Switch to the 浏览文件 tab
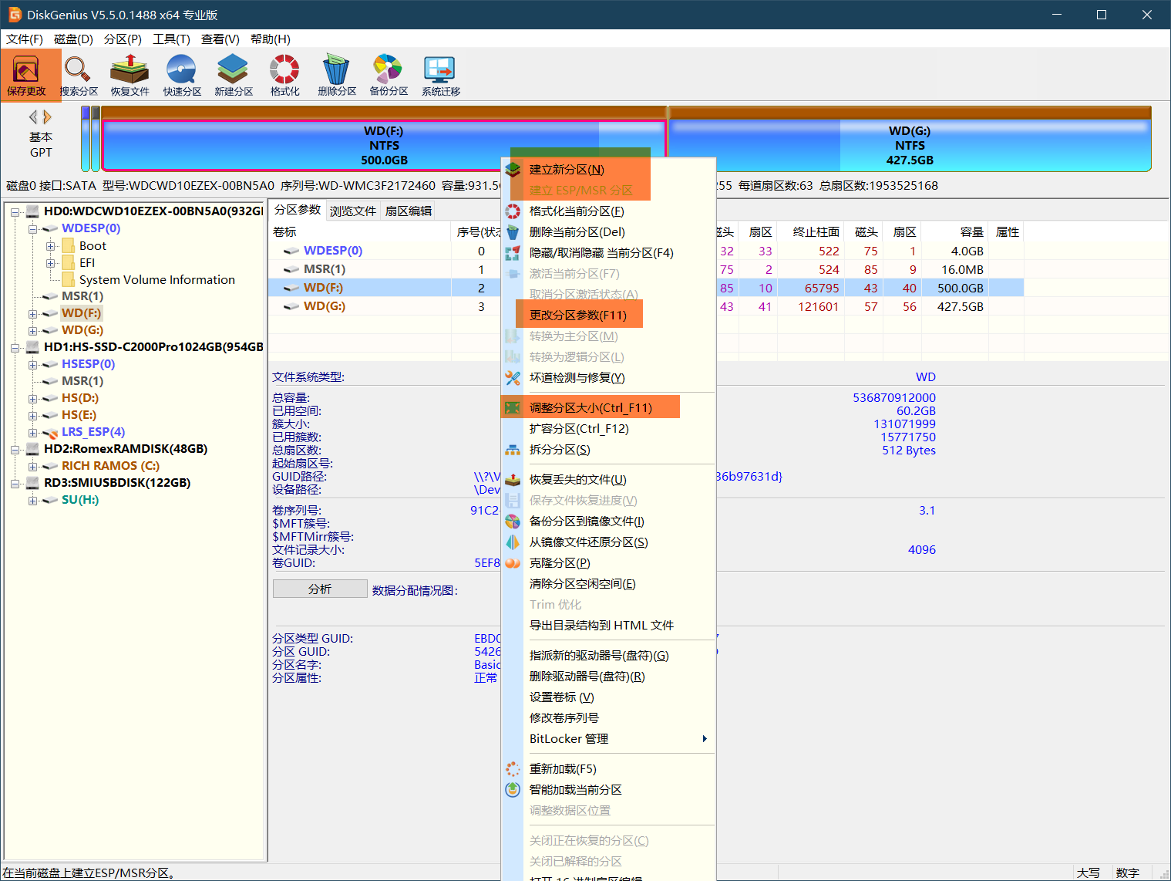The height and width of the screenshot is (881, 1171). tap(353, 211)
